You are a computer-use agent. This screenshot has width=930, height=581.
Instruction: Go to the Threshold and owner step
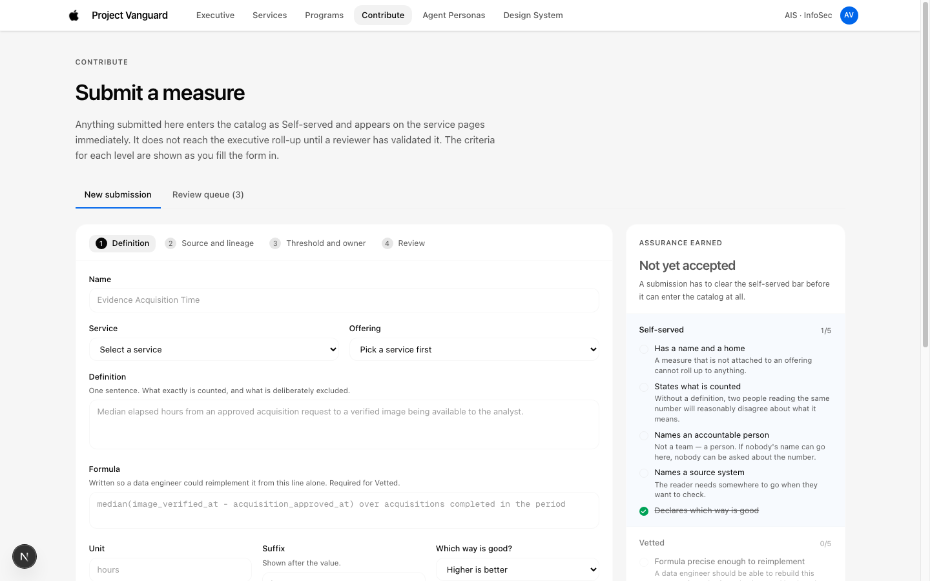point(318,243)
